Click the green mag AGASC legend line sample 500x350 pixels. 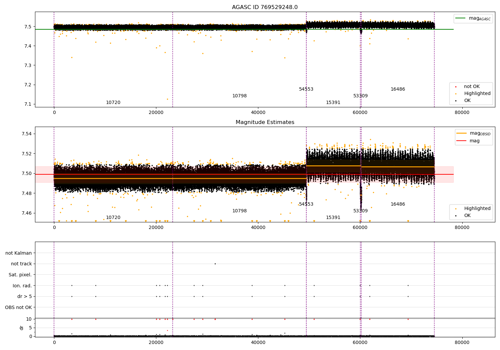460,18
